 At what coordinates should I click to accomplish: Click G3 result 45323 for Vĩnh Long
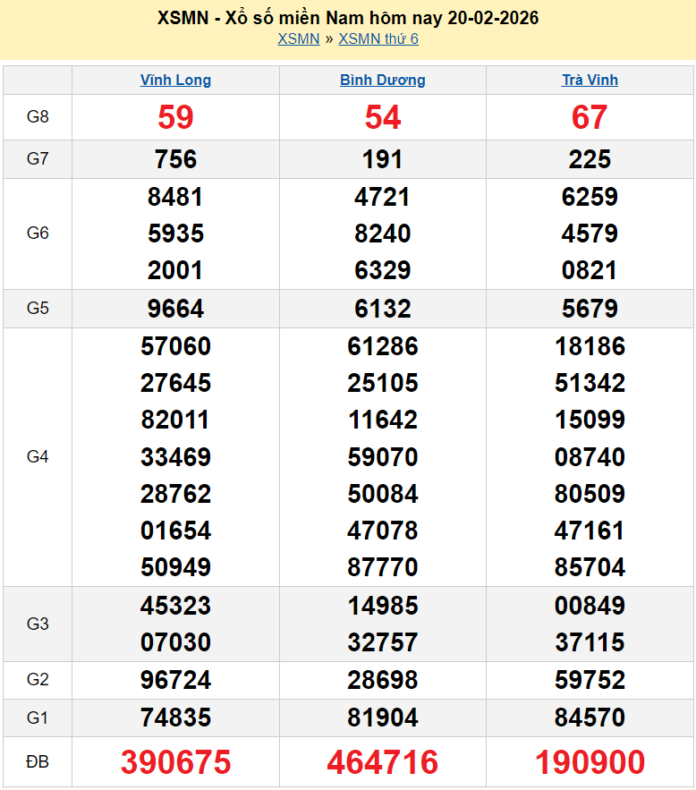(x=175, y=606)
